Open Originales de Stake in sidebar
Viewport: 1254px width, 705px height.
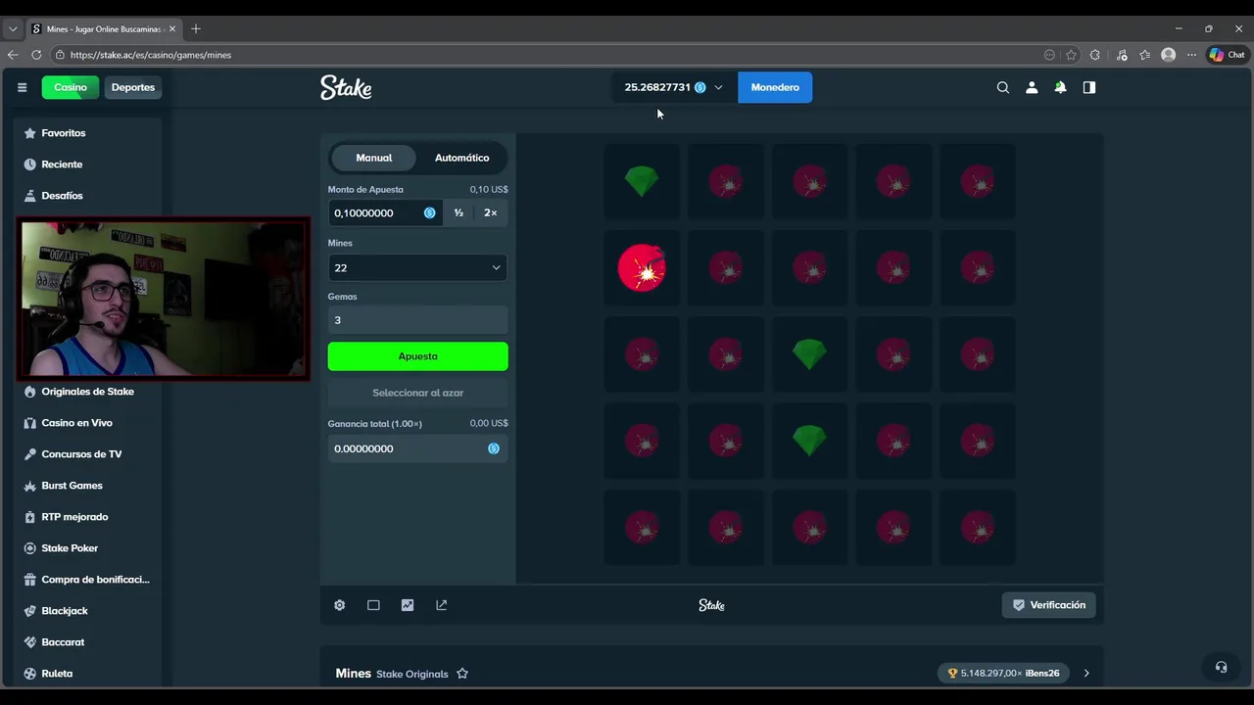click(87, 392)
